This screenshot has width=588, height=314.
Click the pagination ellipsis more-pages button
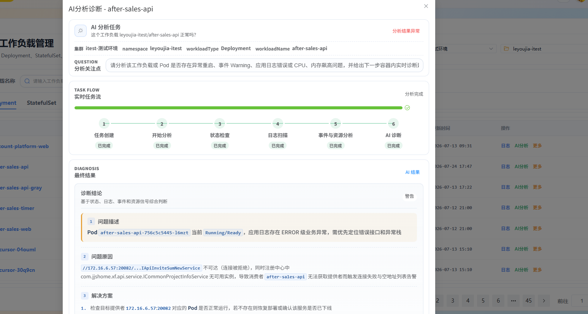tap(514, 301)
